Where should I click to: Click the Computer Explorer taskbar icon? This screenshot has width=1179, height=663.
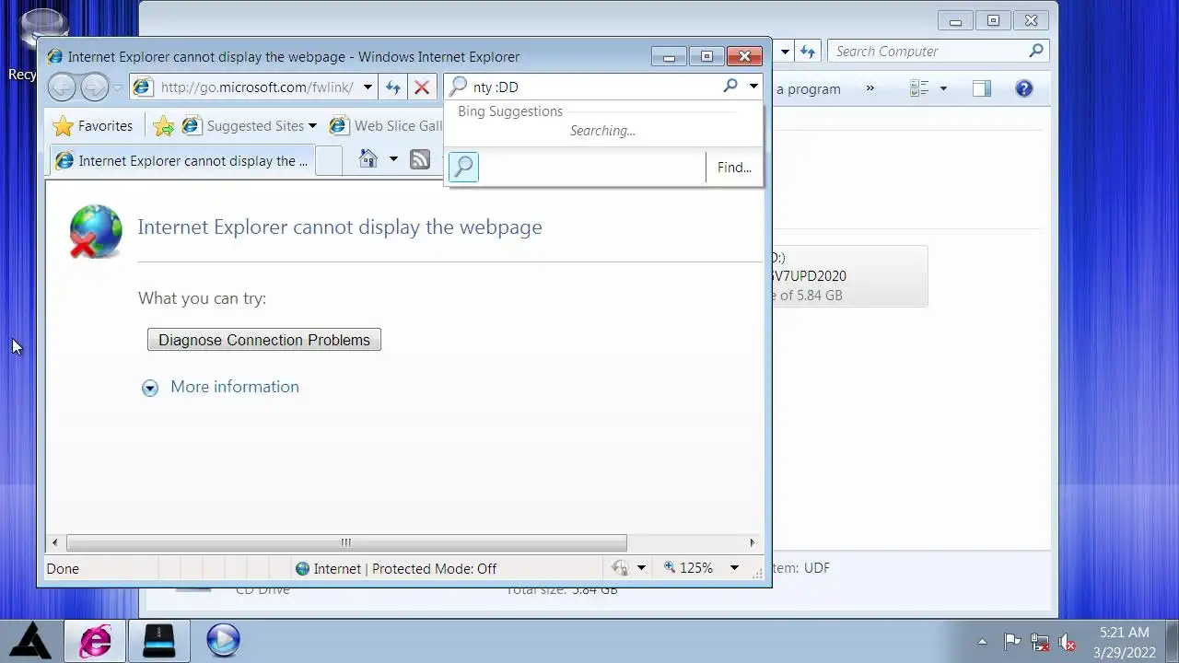(x=159, y=640)
